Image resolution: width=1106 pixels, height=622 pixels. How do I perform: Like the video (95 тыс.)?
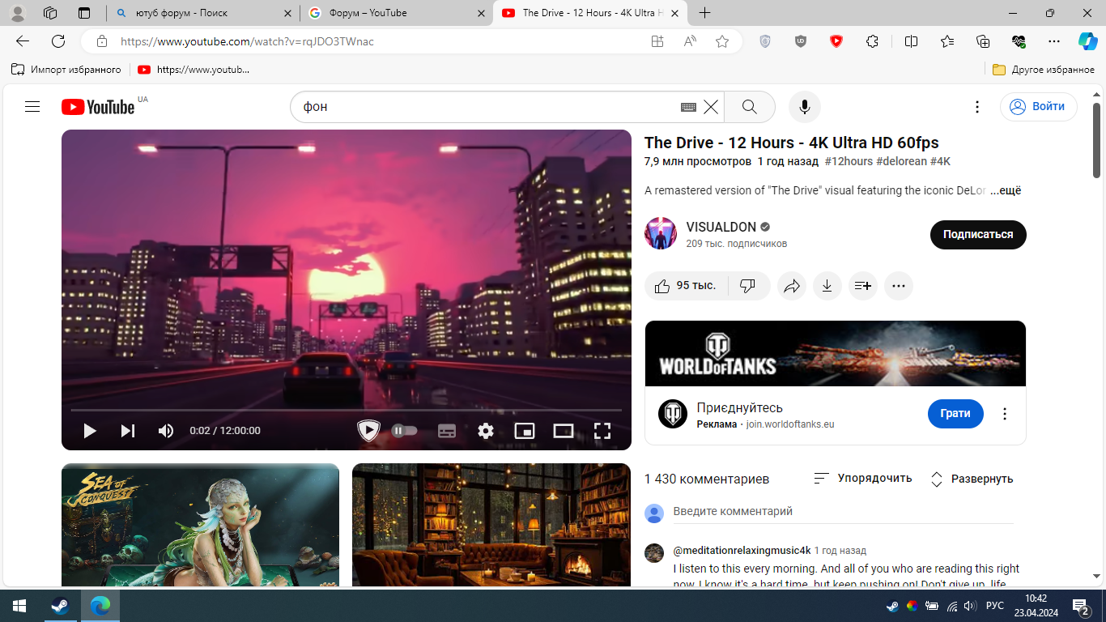(x=686, y=286)
